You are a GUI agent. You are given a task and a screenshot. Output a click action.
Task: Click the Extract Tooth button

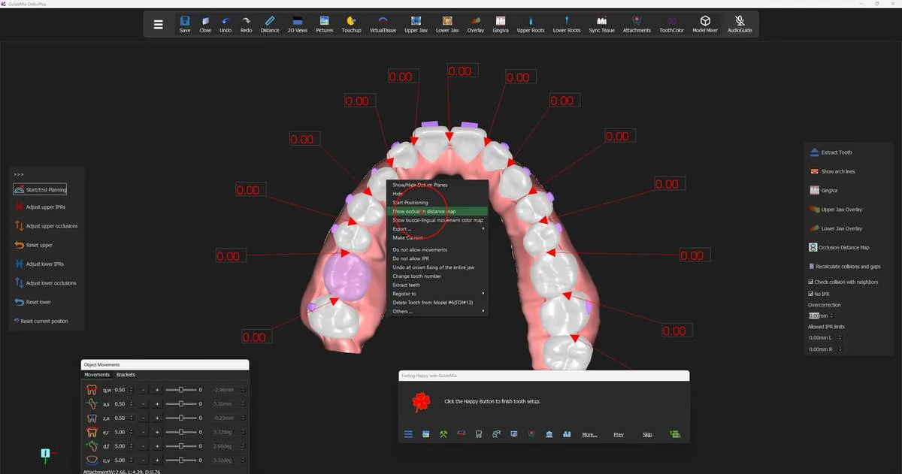point(831,152)
